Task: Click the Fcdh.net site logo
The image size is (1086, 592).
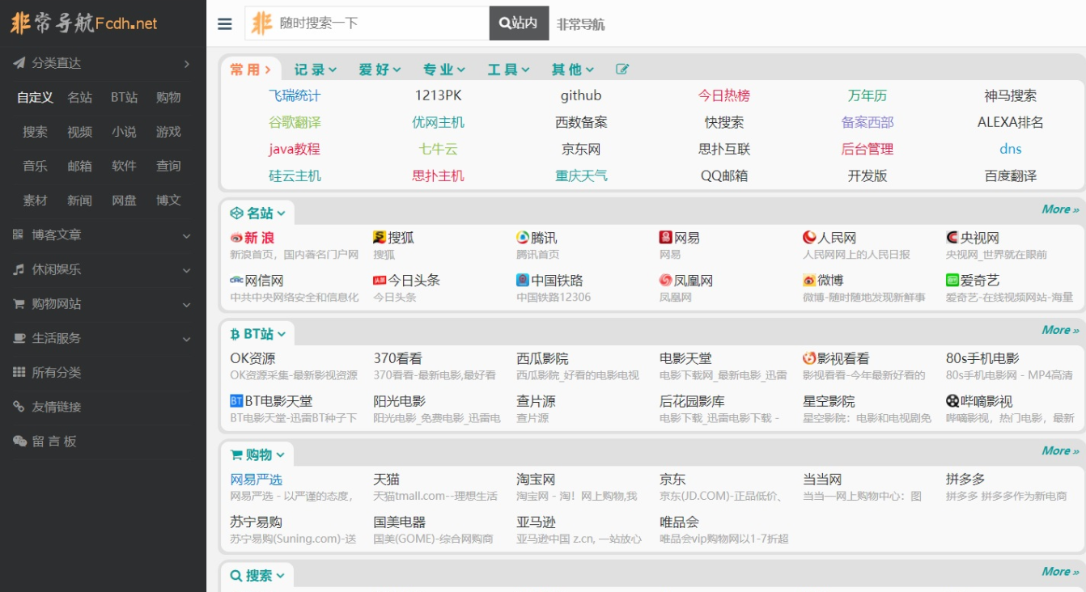Action: (83, 23)
